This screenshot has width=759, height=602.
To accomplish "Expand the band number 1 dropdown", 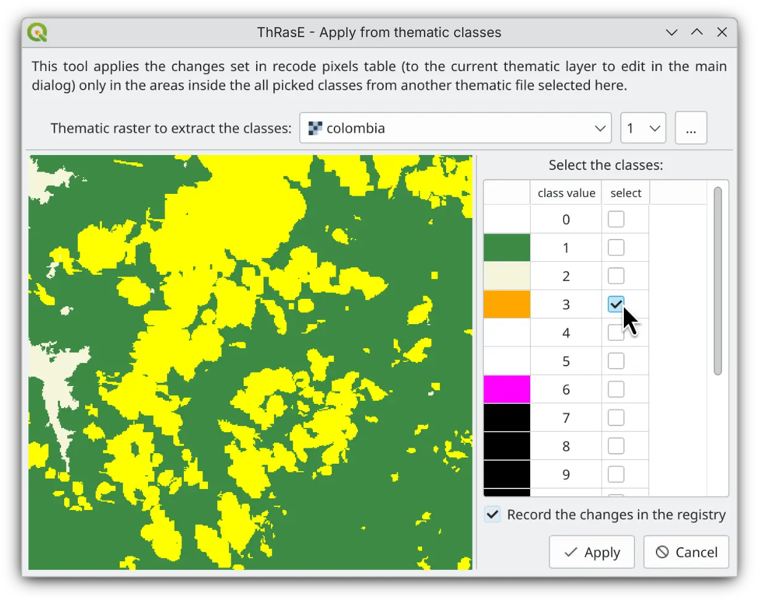I will 642,128.
